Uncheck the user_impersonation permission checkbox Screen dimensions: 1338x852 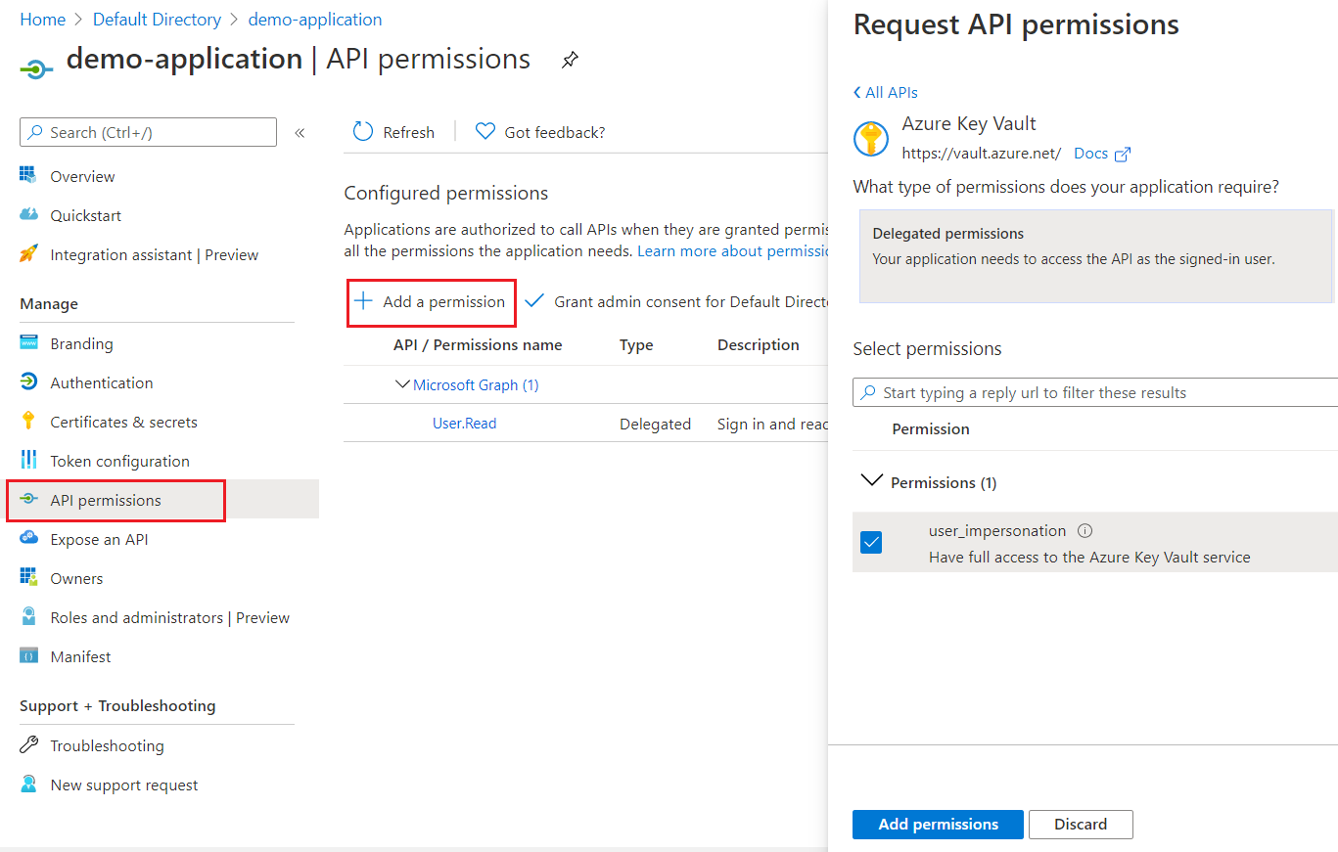(x=871, y=542)
